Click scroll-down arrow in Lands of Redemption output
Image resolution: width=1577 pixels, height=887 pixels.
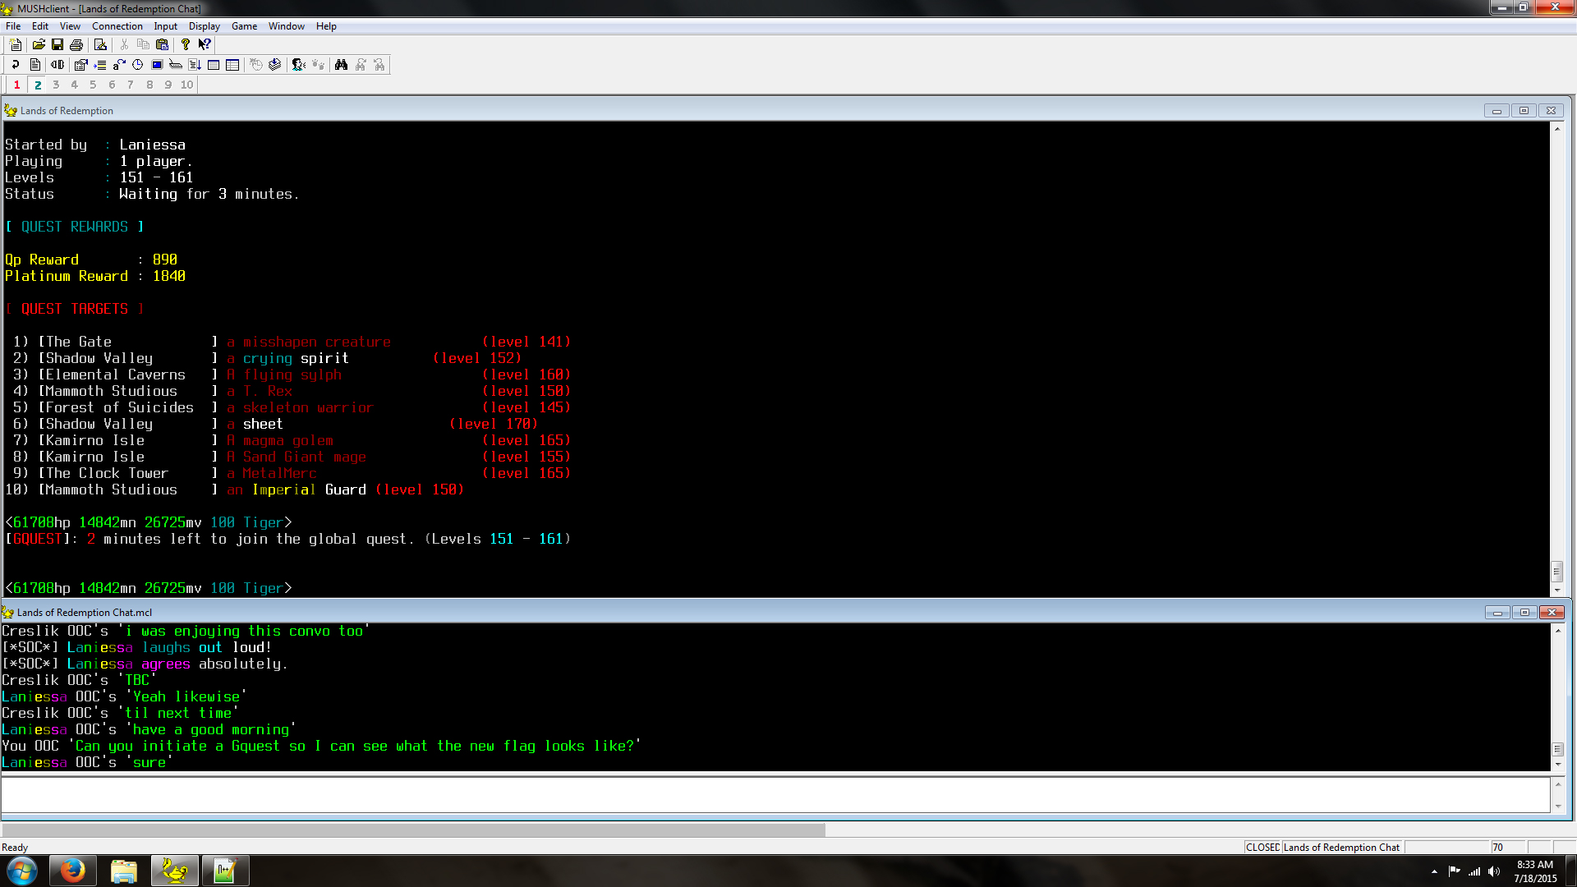1556,590
